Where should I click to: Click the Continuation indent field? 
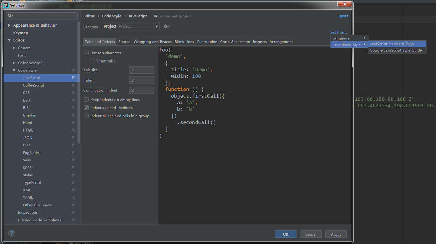click(x=142, y=90)
